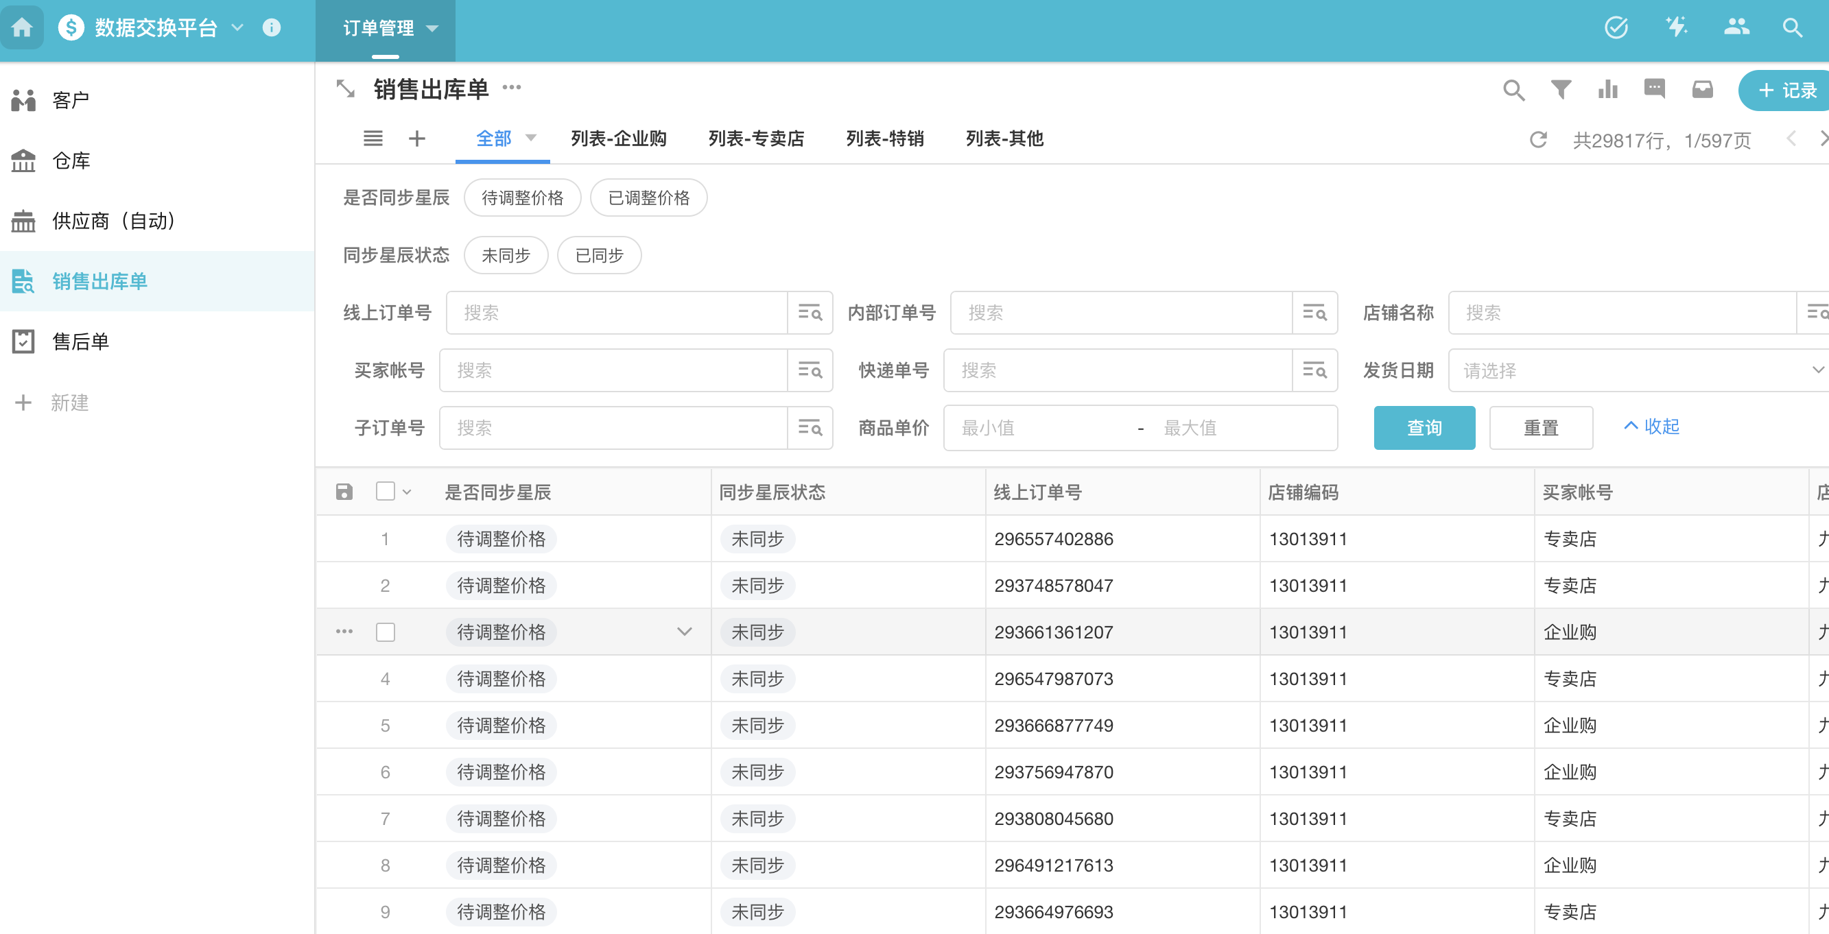Open 仓库 in sidebar
Image resolution: width=1829 pixels, height=934 pixels.
pos(158,160)
